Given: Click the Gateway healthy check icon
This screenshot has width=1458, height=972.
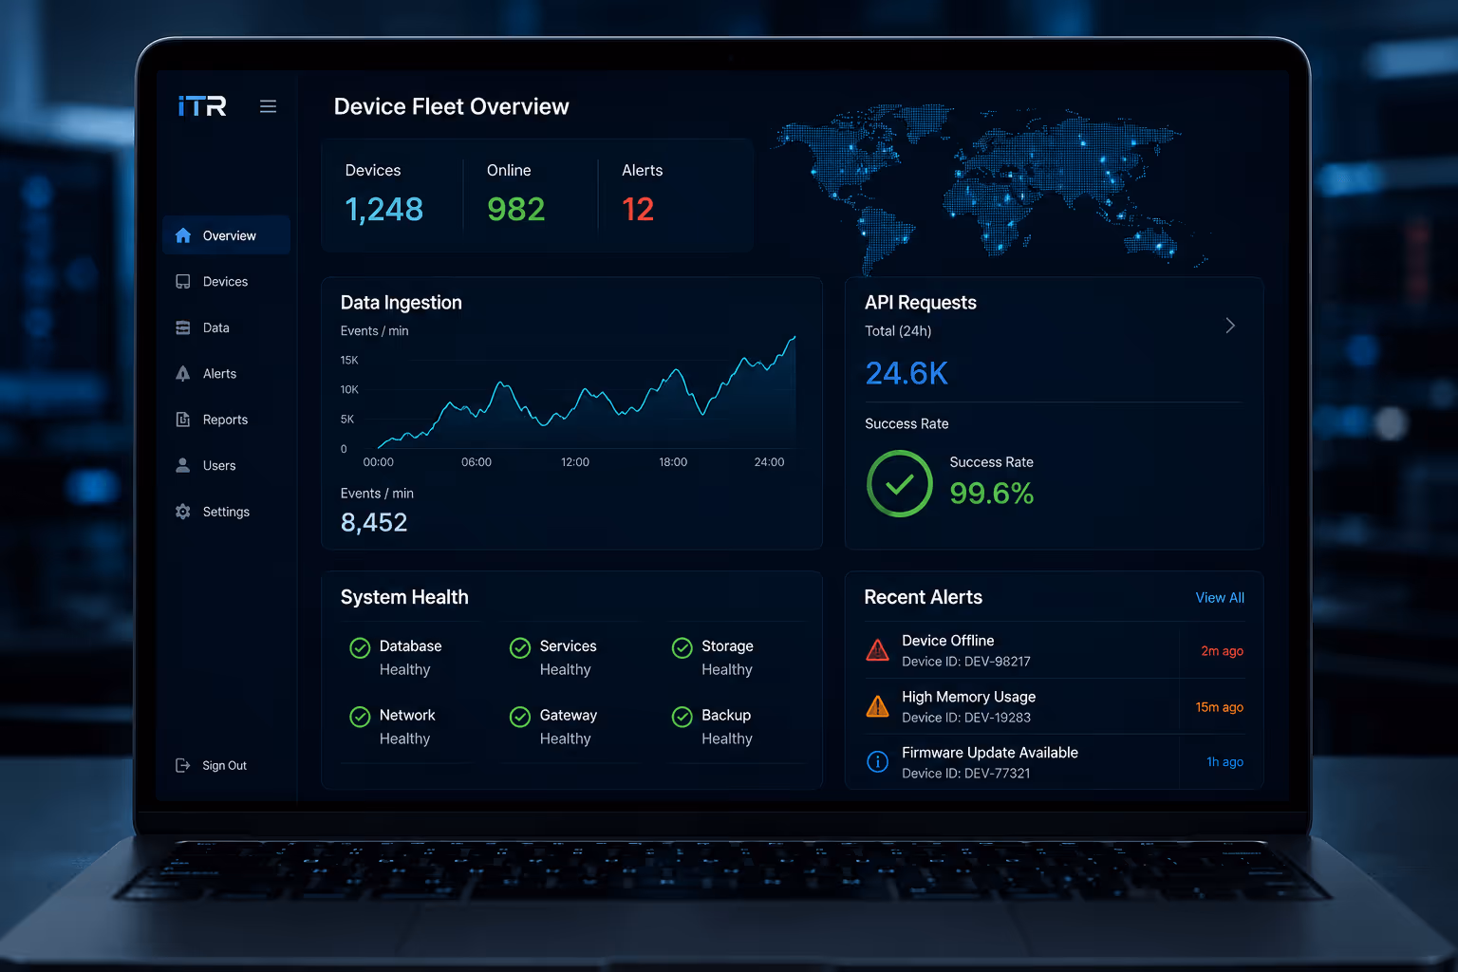Looking at the screenshot, I should tap(520, 717).
